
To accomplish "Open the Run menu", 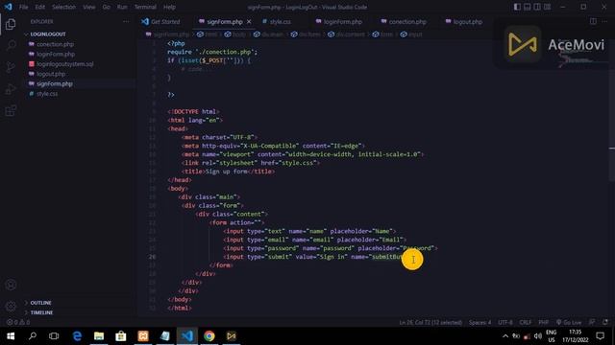I will 122,7.
